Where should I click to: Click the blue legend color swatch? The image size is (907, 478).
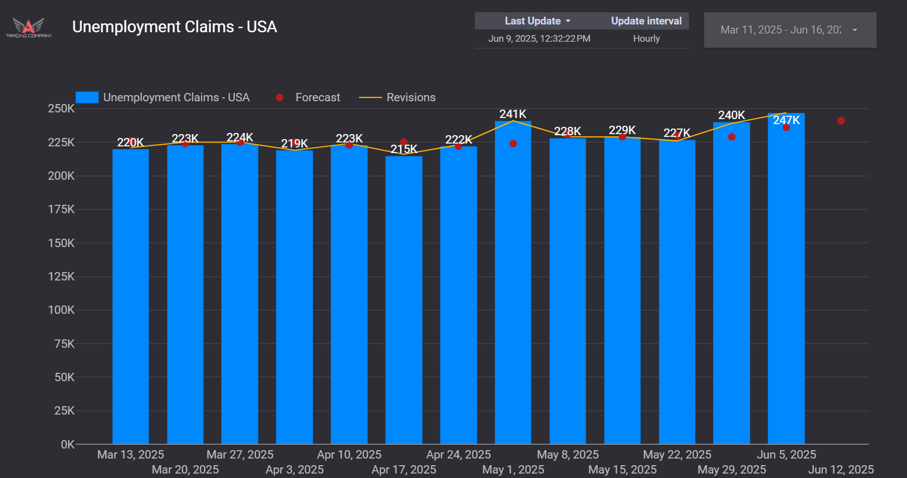[87, 97]
